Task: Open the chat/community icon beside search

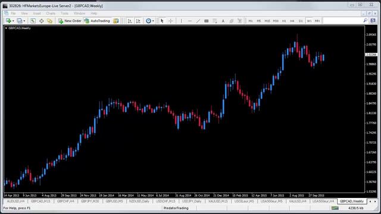Action: coord(373,21)
